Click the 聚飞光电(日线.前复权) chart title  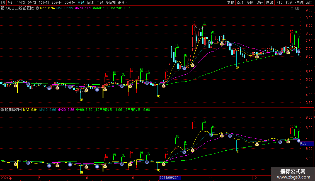click(18, 8)
